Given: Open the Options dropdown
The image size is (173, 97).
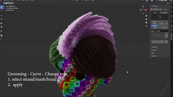Looking at the screenshot, I should (x=169, y=3).
